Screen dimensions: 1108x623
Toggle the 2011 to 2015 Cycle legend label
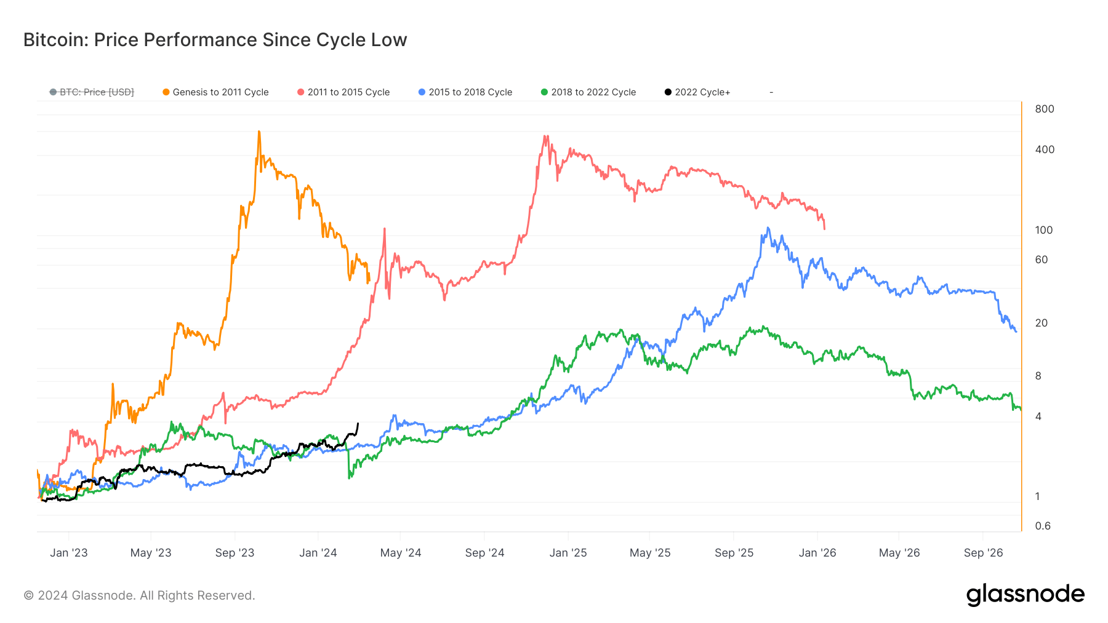click(x=348, y=92)
